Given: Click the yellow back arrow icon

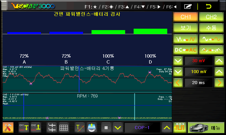Looking at the screenshot, I should (209, 6).
